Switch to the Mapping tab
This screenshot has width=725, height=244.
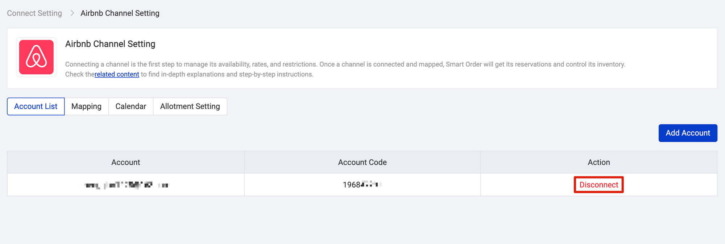(86, 106)
